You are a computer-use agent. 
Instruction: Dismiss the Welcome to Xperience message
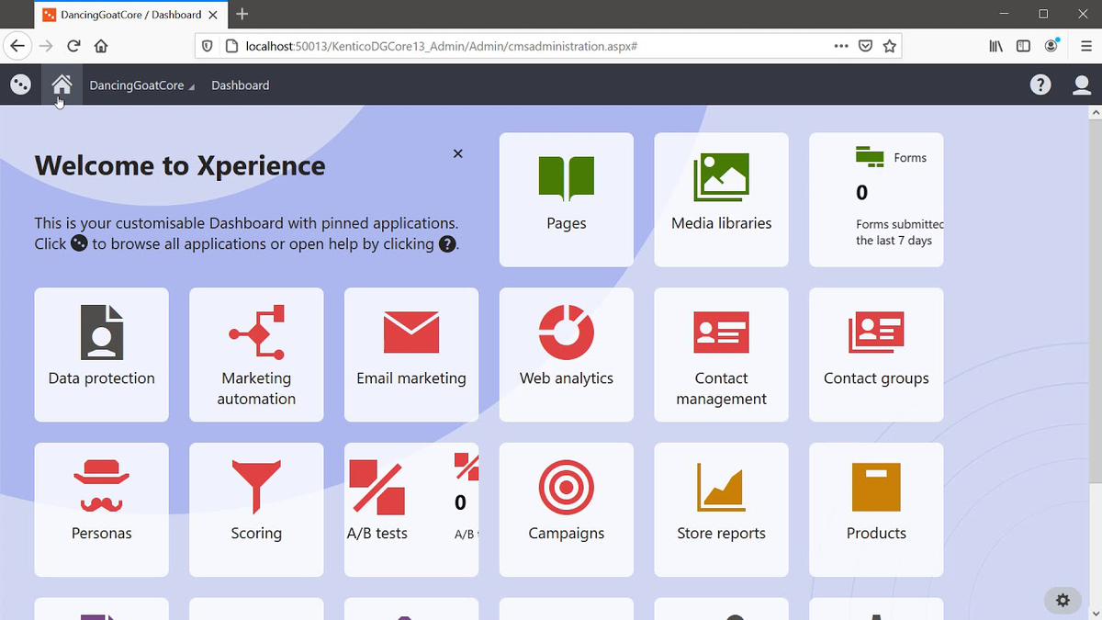pyautogui.click(x=457, y=153)
